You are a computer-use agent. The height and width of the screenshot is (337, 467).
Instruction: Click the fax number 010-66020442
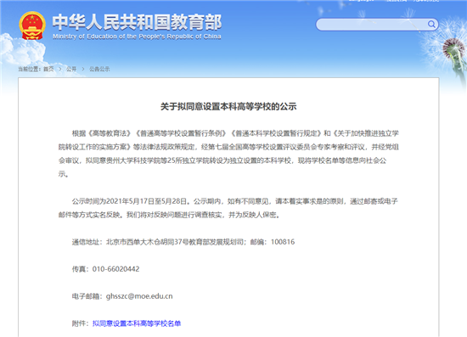click(x=115, y=269)
